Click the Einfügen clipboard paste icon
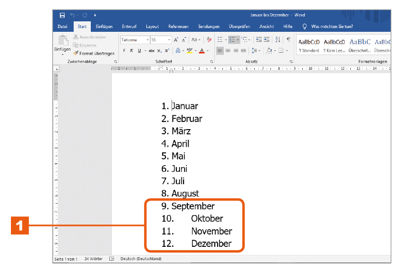 tap(63, 40)
